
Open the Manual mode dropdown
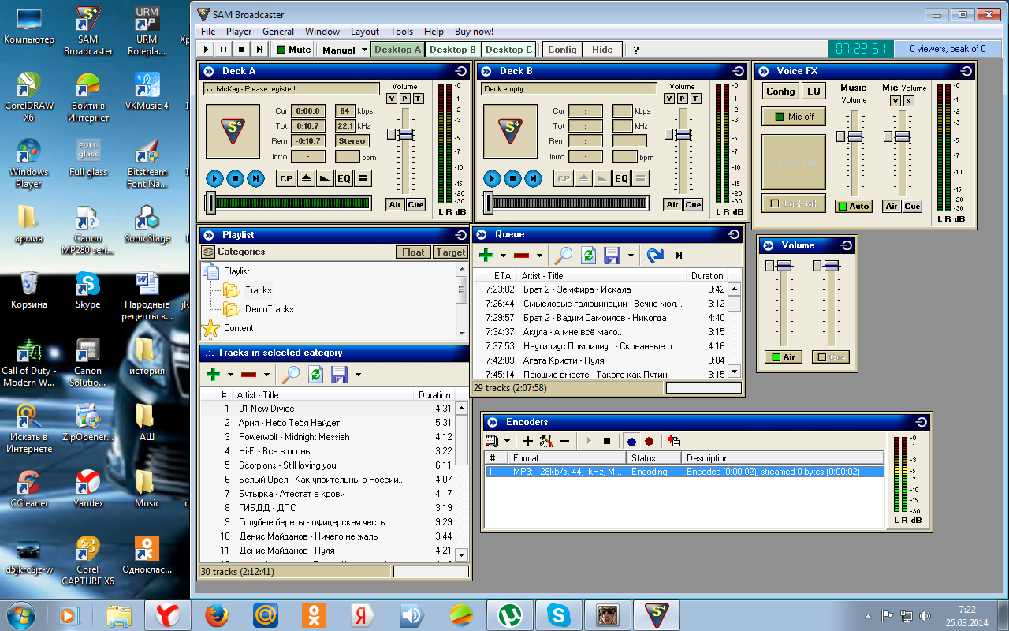point(365,50)
